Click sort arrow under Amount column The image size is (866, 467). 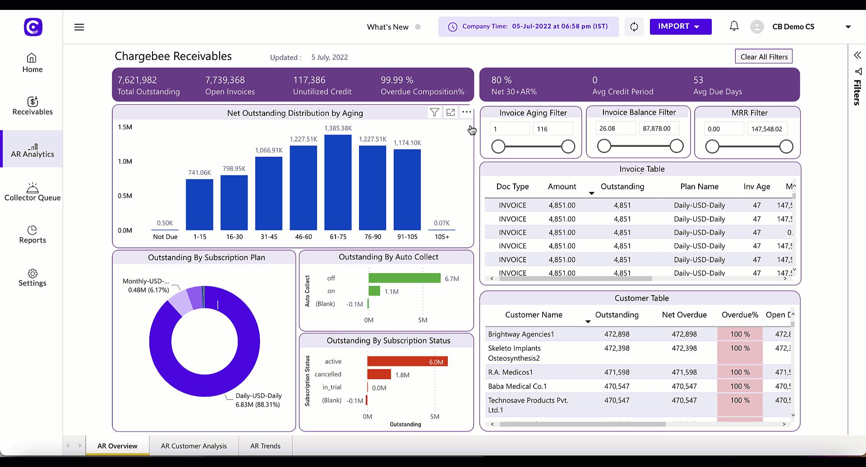point(591,193)
